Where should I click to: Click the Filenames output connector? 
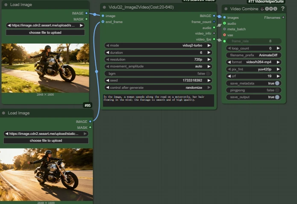pyautogui.click(x=283, y=17)
